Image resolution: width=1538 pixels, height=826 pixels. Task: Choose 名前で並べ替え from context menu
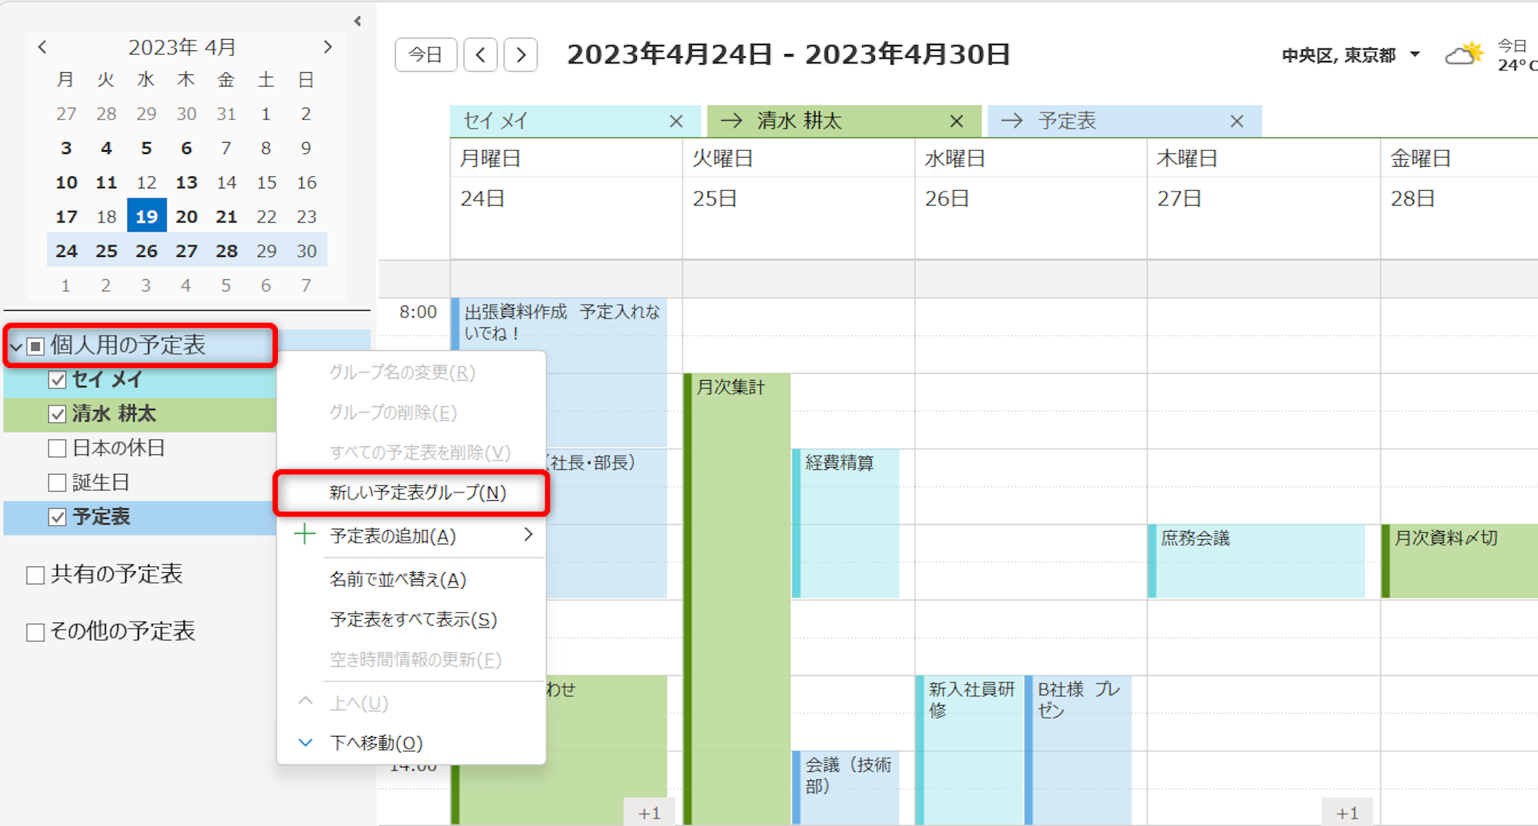click(398, 580)
